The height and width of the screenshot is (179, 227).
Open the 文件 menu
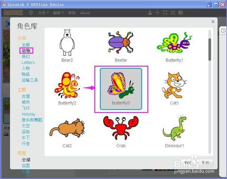(x=43, y=13)
